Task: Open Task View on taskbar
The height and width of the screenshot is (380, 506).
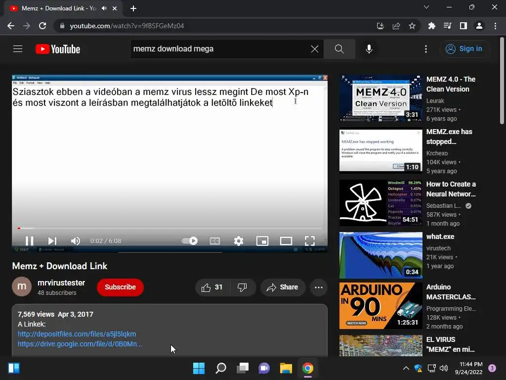Action: [x=243, y=368]
